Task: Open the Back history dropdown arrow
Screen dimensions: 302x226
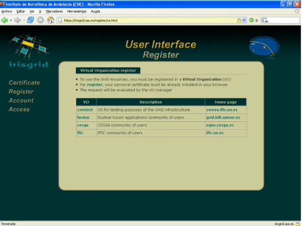Action: point(11,20)
